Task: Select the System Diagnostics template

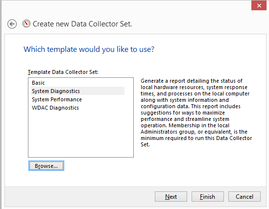Action: (x=78, y=91)
